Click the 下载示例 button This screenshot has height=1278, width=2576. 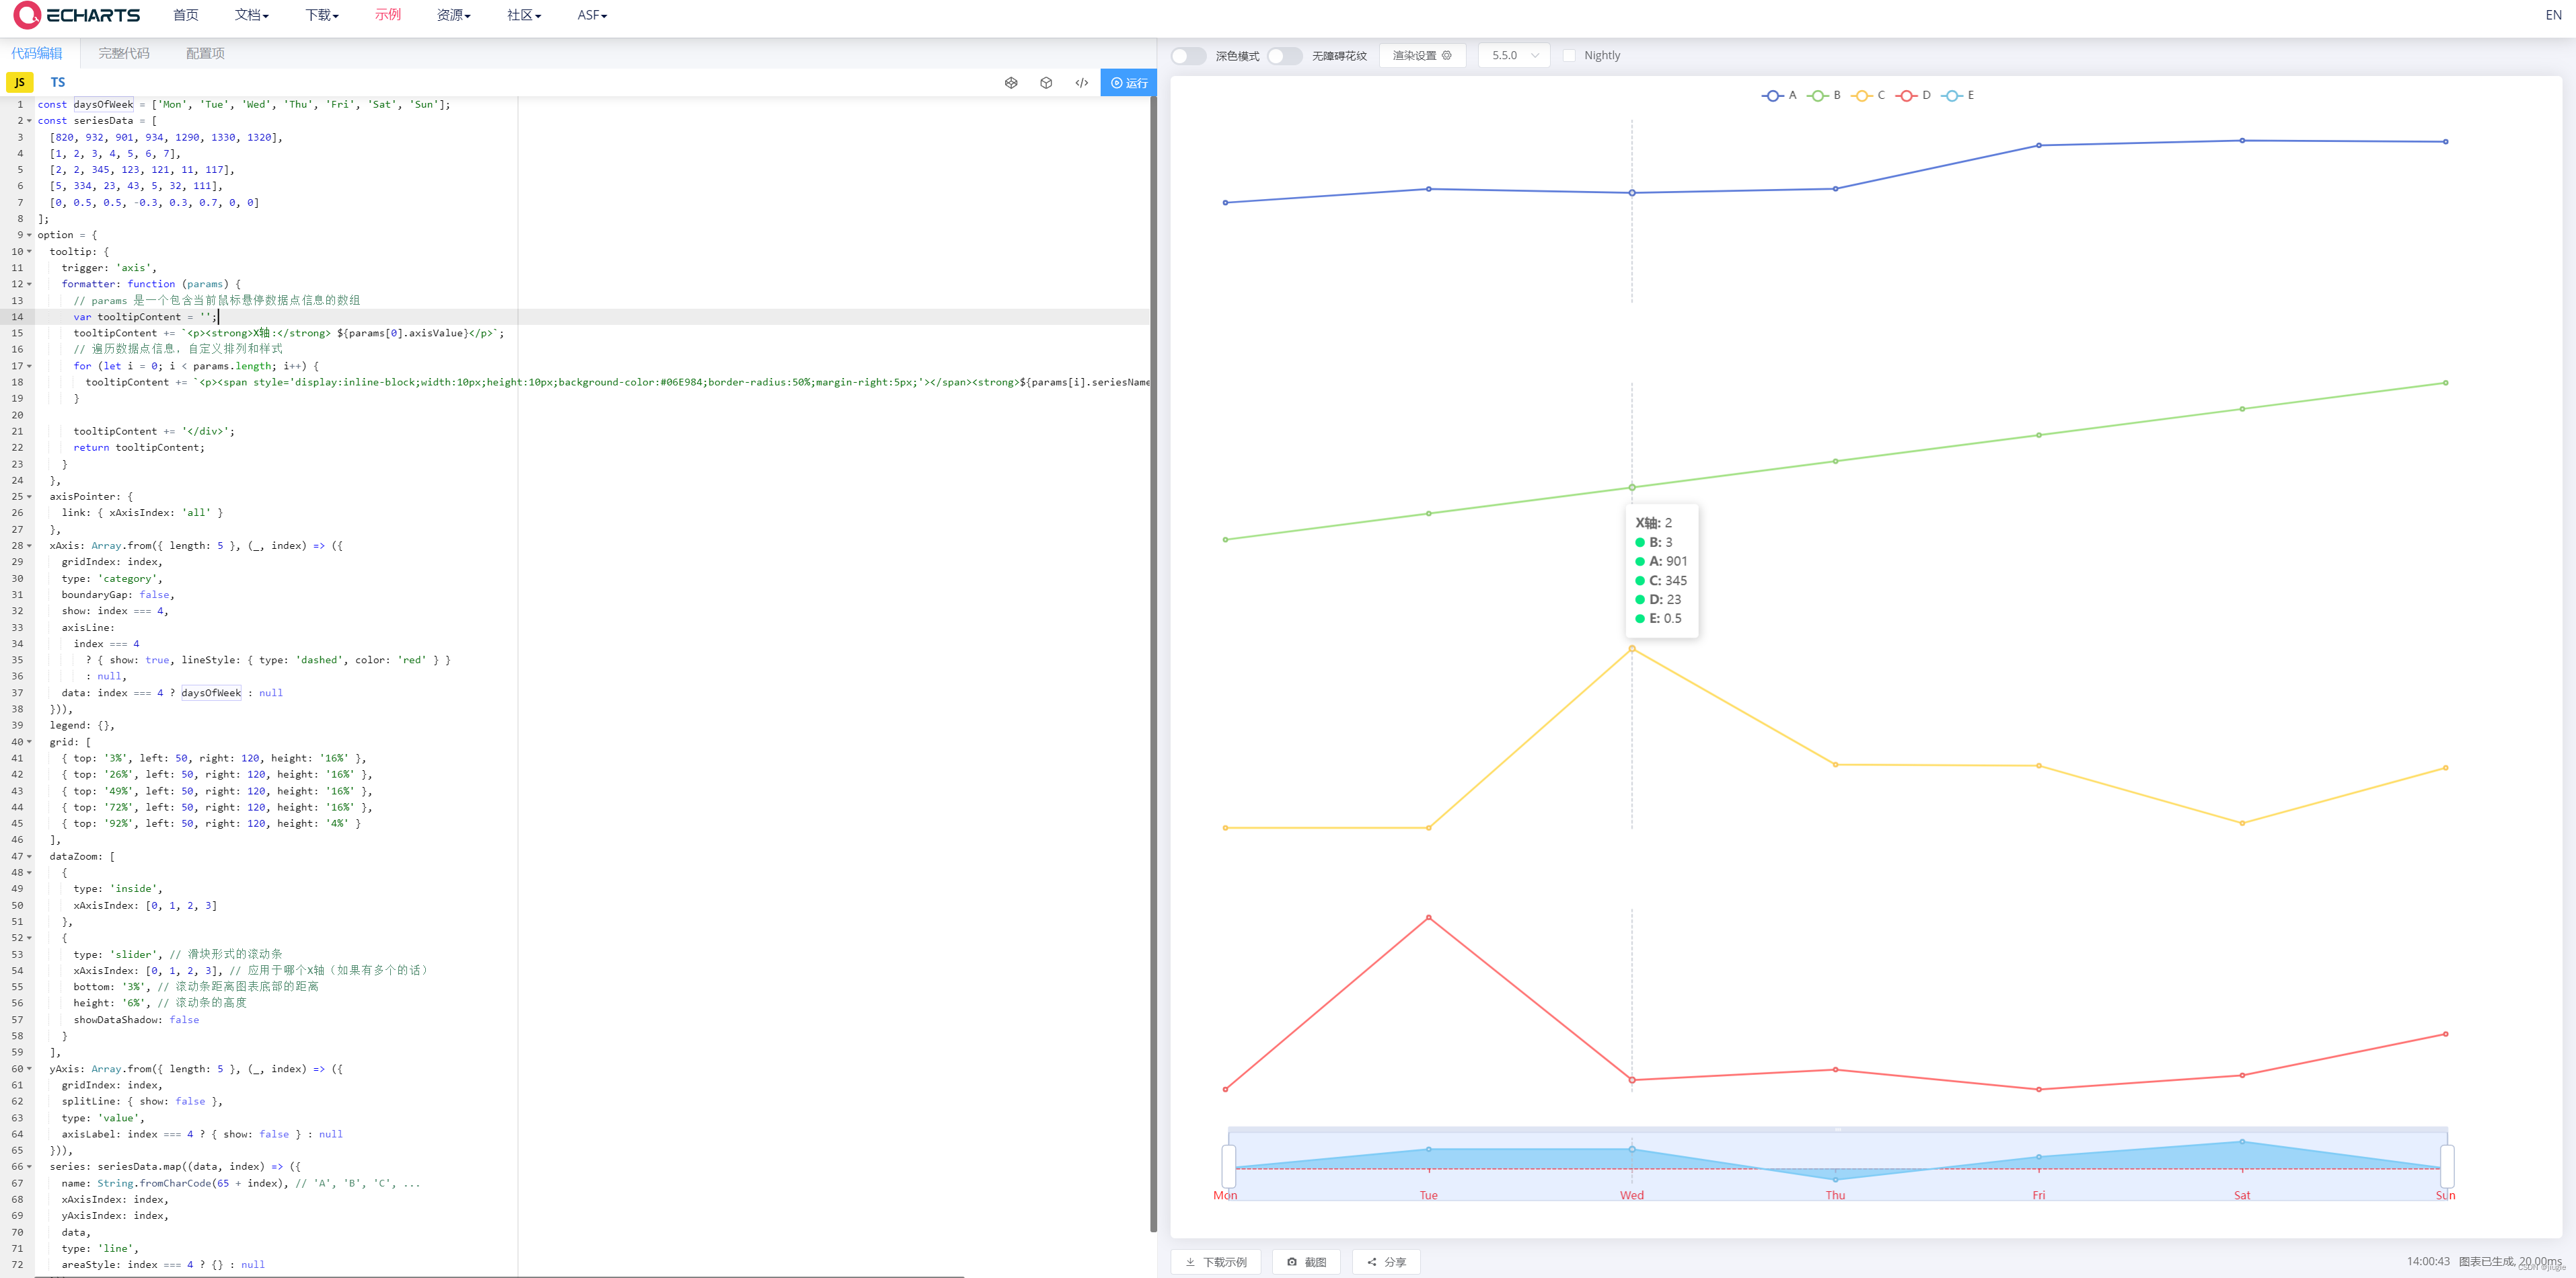pos(1216,1262)
